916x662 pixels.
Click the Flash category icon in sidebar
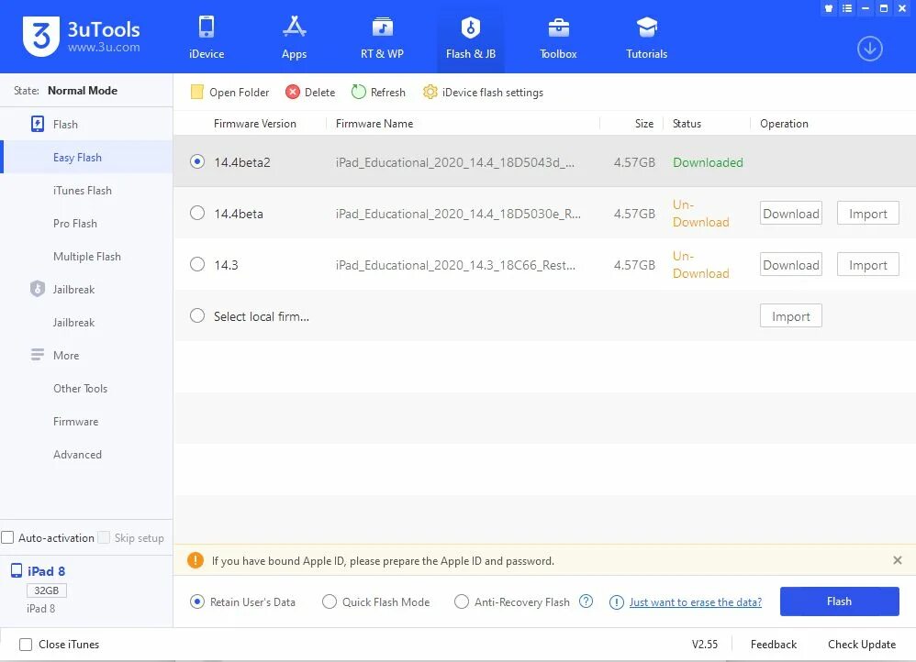tap(38, 124)
